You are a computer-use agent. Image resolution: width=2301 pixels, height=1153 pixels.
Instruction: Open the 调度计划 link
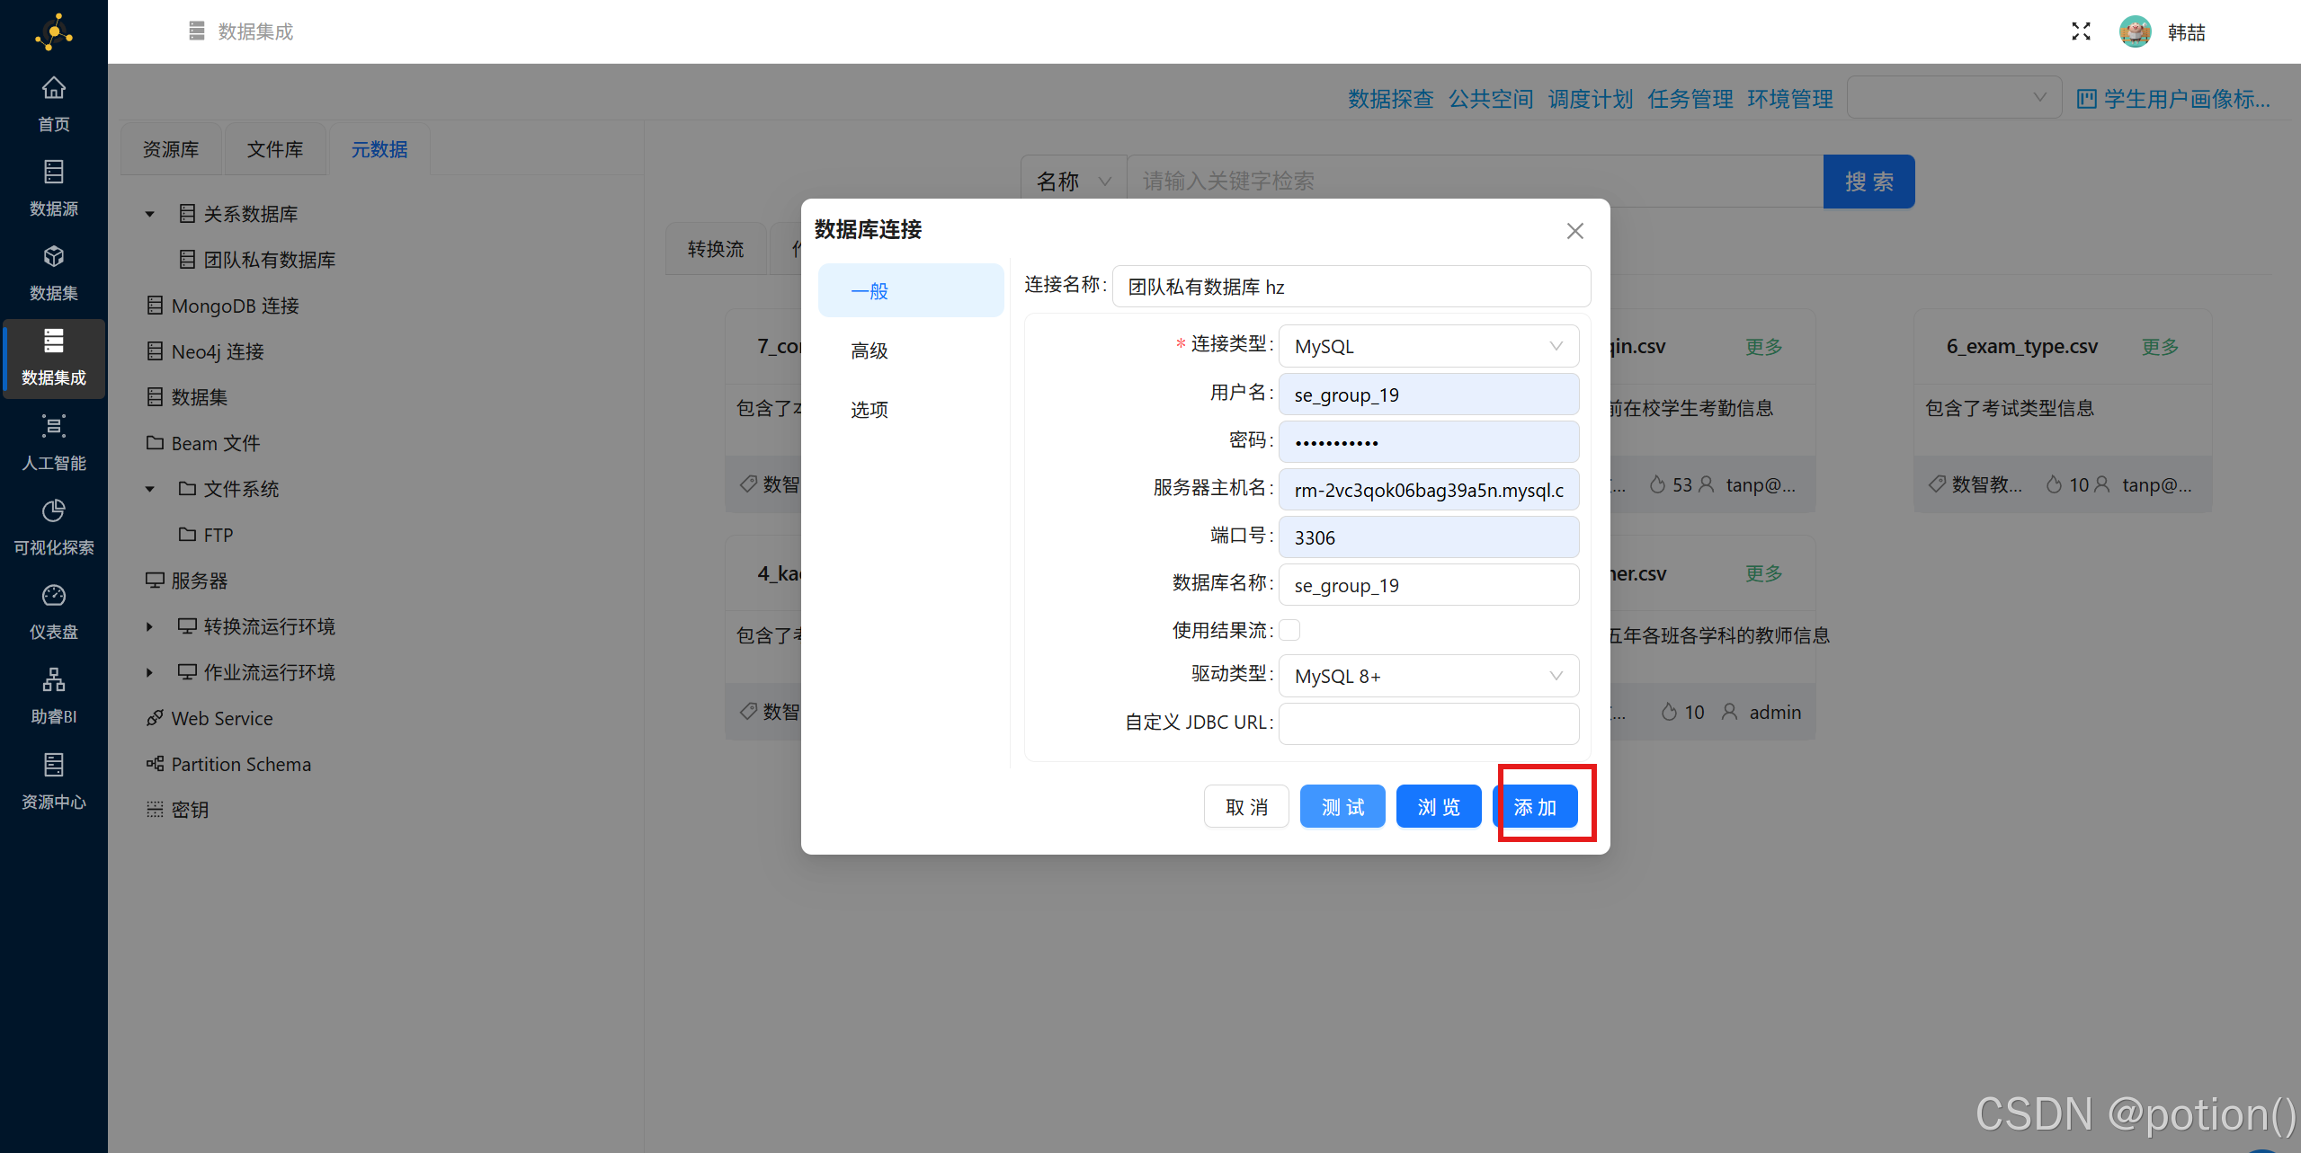point(1590,99)
